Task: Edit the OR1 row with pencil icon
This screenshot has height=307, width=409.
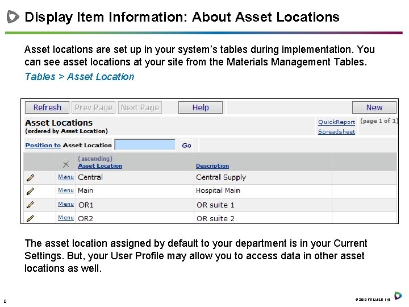Action: (x=30, y=205)
